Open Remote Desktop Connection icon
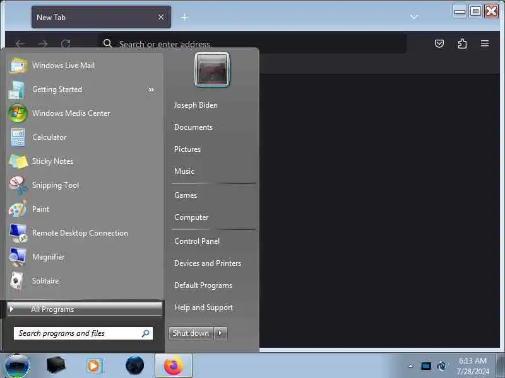The image size is (505, 378). pyautogui.click(x=18, y=233)
